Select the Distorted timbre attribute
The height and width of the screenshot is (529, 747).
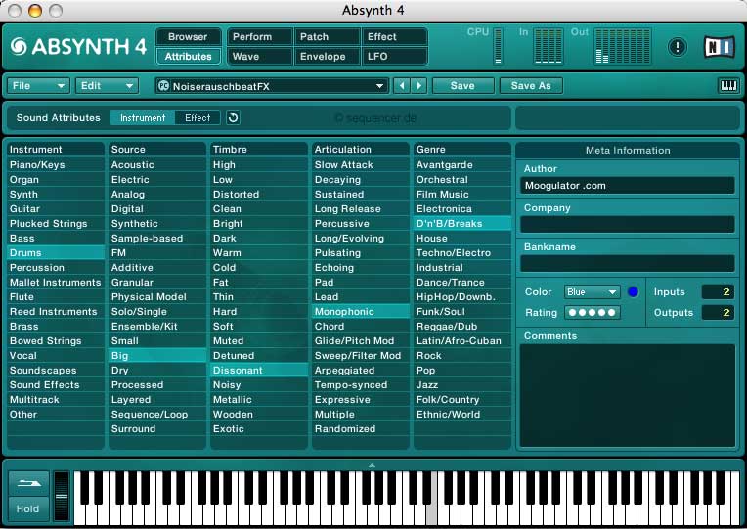pyautogui.click(x=259, y=194)
